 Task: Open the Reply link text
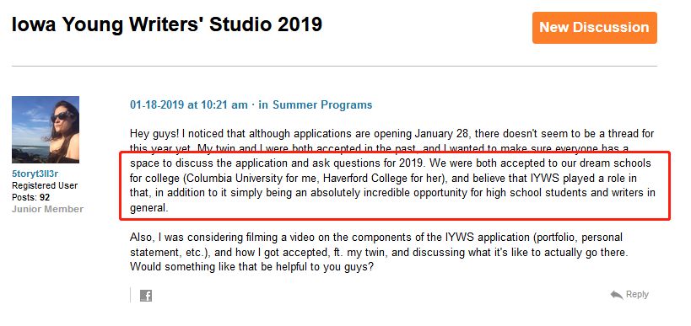pyautogui.click(x=637, y=294)
